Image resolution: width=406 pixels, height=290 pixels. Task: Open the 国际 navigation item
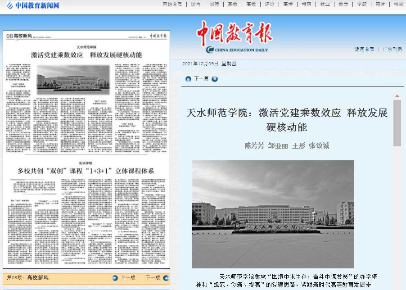coord(214,4)
